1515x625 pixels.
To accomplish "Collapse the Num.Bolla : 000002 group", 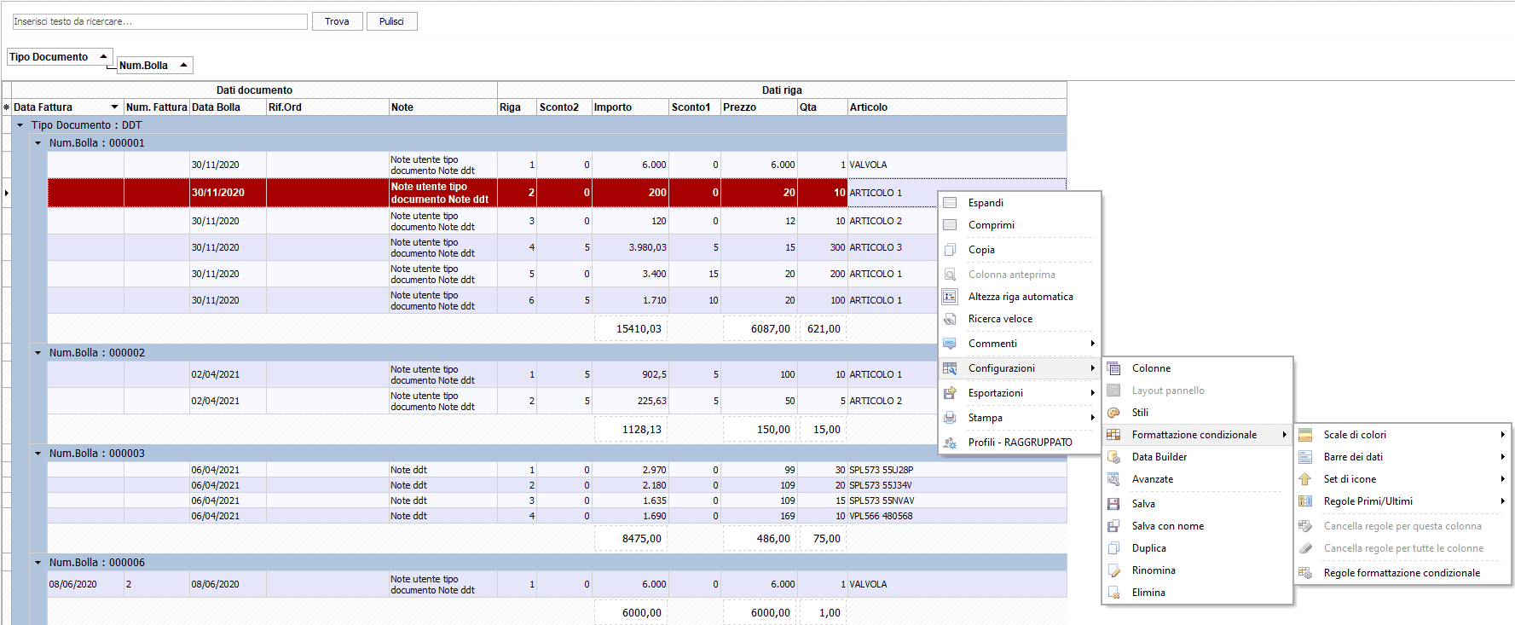I will click(x=38, y=353).
